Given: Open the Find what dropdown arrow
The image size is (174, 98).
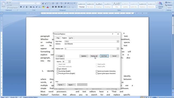Looking at the screenshot, I should [118, 41].
